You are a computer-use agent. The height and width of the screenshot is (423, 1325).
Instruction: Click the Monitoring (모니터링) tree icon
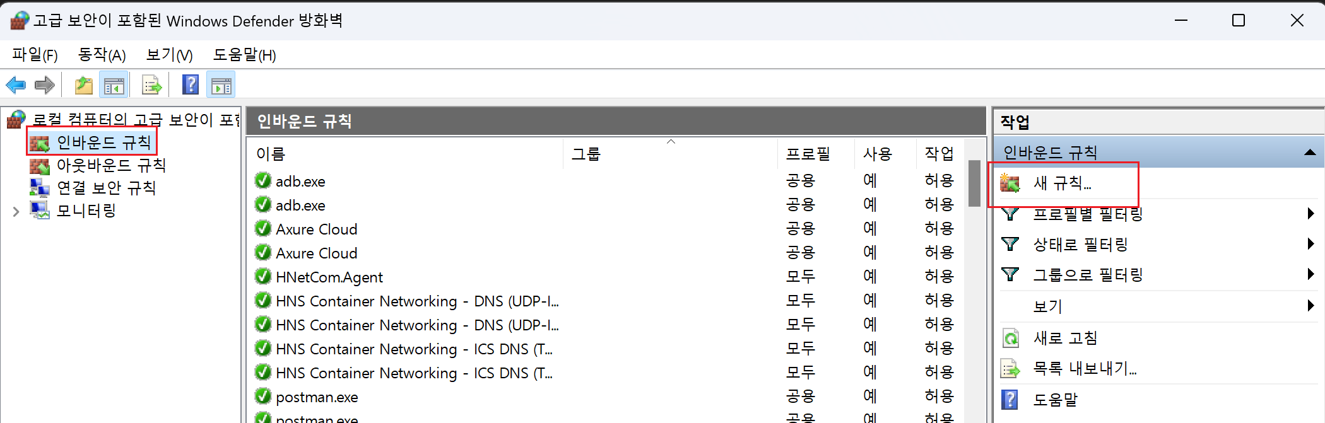[x=40, y=211]
